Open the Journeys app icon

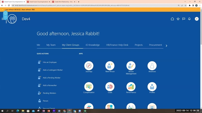point(89,66)
